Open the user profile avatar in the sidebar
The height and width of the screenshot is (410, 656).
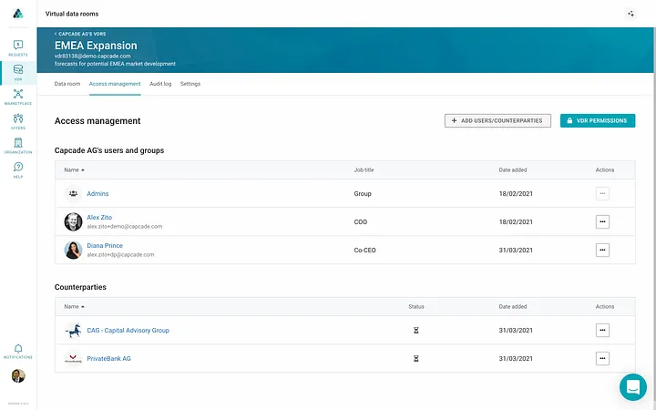tap(18, 375)
